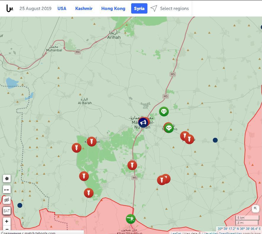262x234 pixels.
Task: Open the LiveuaMap attribution link
Action: [210, 233]
